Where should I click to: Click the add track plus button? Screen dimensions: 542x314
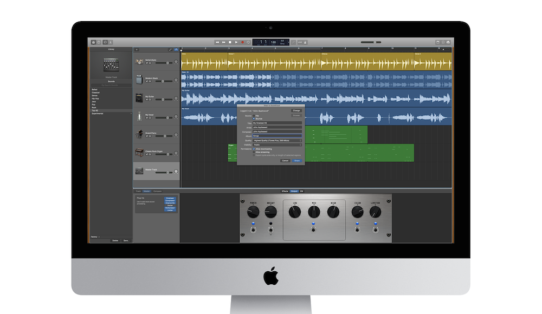pyautogui.click(x=137, y=49)
